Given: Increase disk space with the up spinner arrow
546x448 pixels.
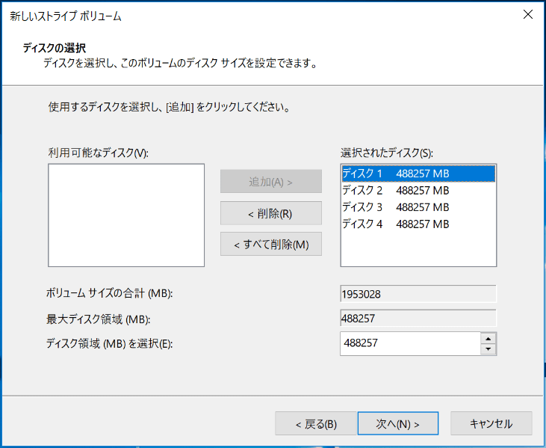Looking at the screenshot, I should (x=488, y=339).
